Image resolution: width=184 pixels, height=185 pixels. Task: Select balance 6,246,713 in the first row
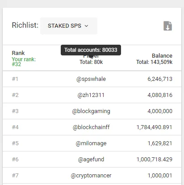pyautogui.click(x=160, y=79)
